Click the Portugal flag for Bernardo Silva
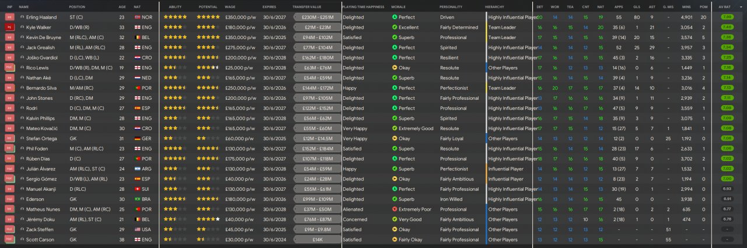The width and height of the screenshot is (747, 248). [137, 88]
